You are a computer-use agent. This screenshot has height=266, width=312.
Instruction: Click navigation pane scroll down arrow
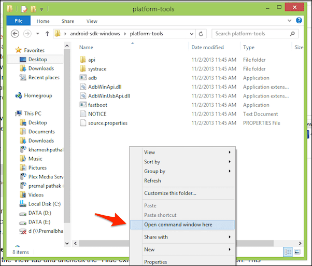pos(67,243)
